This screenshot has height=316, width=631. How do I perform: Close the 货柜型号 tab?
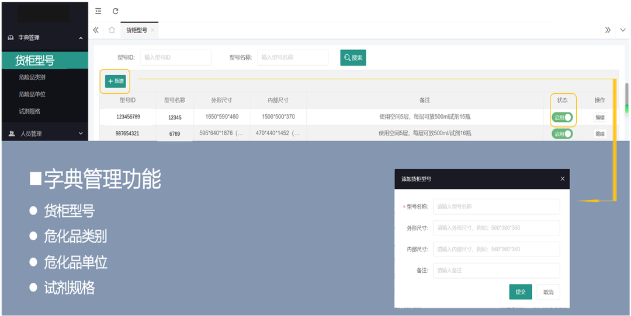pyautogui.click(x=152, y=30)
